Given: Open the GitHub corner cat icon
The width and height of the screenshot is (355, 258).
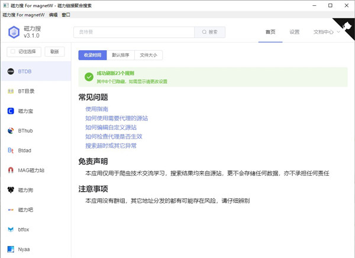Looking at the screenshot, I should coord(347,26).
